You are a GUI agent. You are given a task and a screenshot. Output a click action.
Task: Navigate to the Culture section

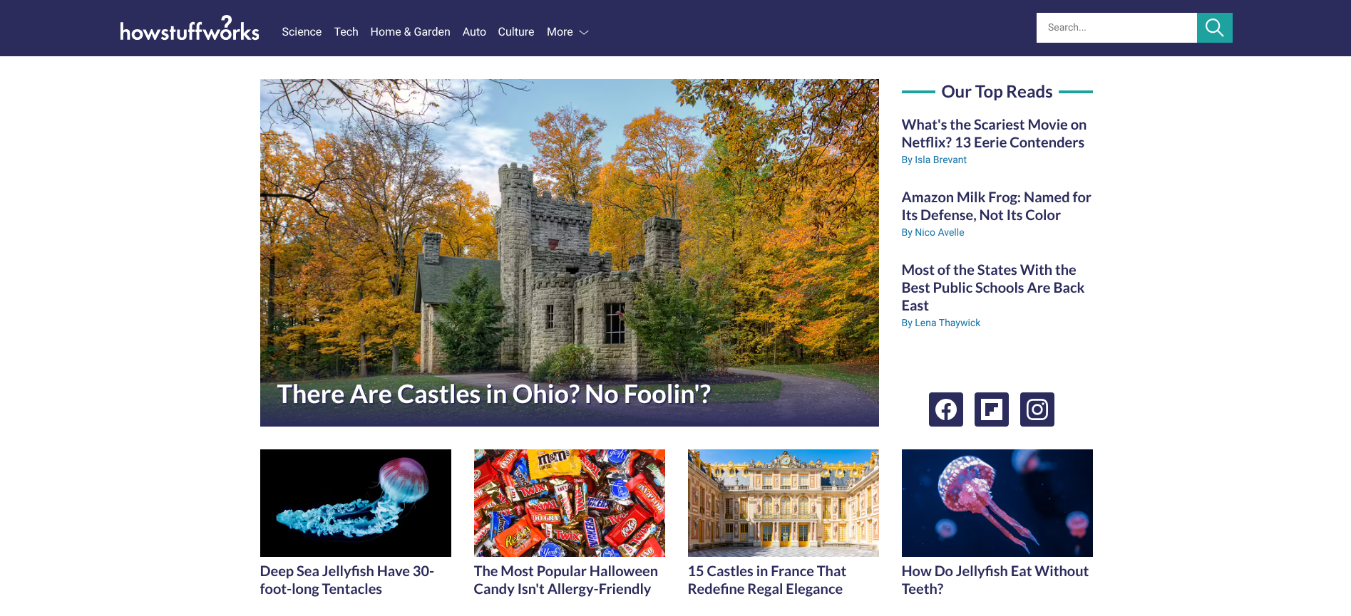[515, 32]
